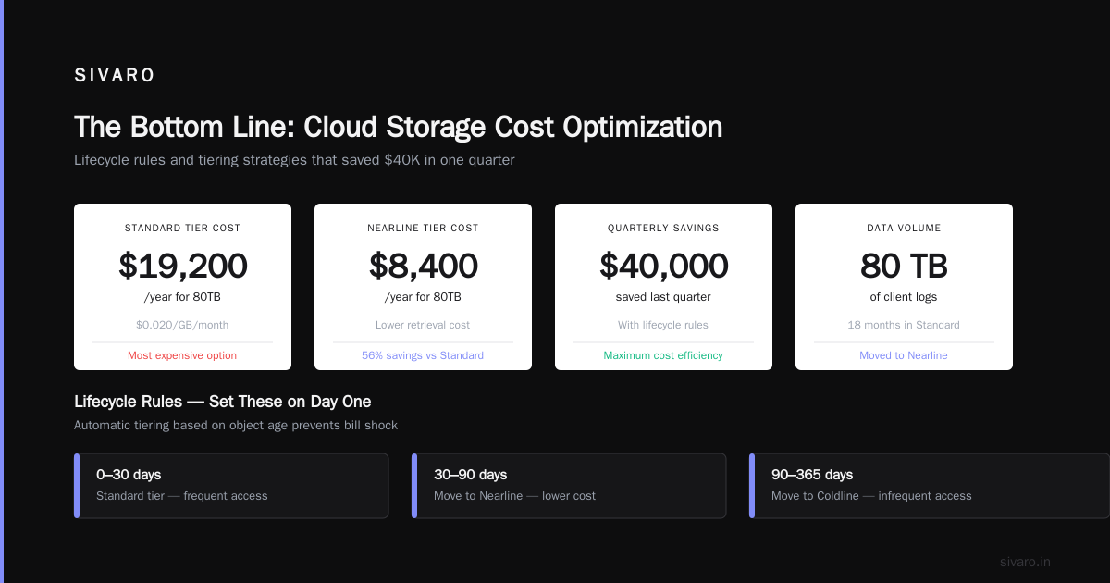Image resolution: width=1110 pixels, height=583 pixels.
Task: Click the $40,000 savings figure
Action: click(663, 267)
